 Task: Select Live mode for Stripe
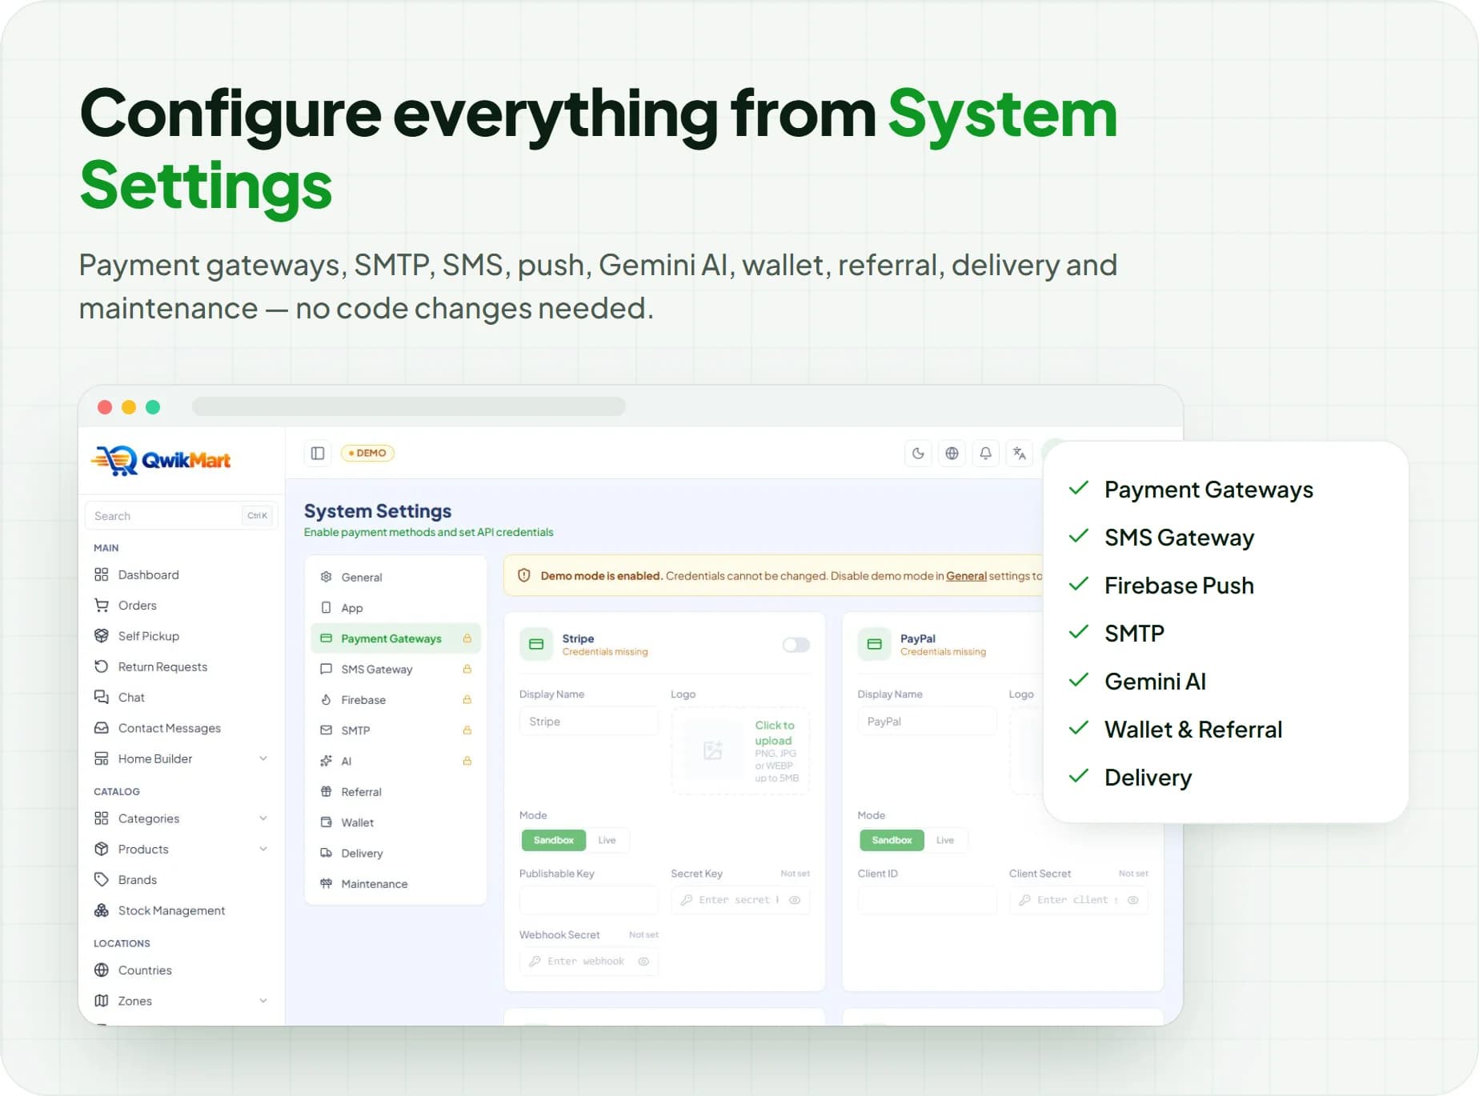pos(607,840)
